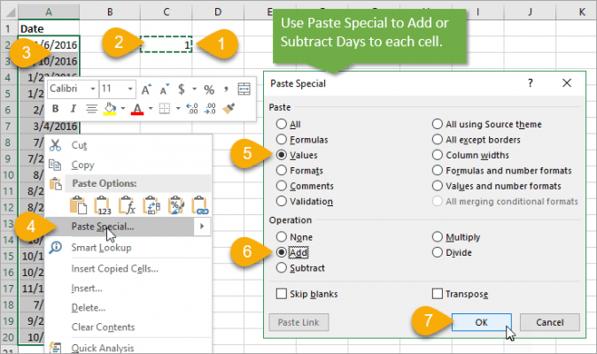Click the Paste Link icon option
Screen dimensions: 597x354
(x=200, y=205)
